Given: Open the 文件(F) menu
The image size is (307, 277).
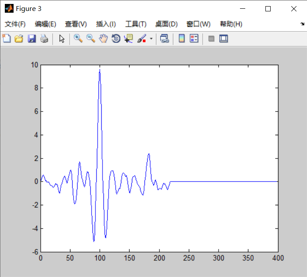Looking at the screenshot, I should [x=15, y=24].
